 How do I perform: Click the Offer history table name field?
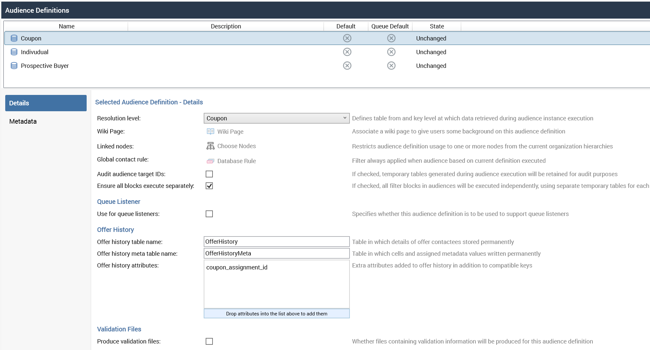pyautogui.click(x=276, y=241)
